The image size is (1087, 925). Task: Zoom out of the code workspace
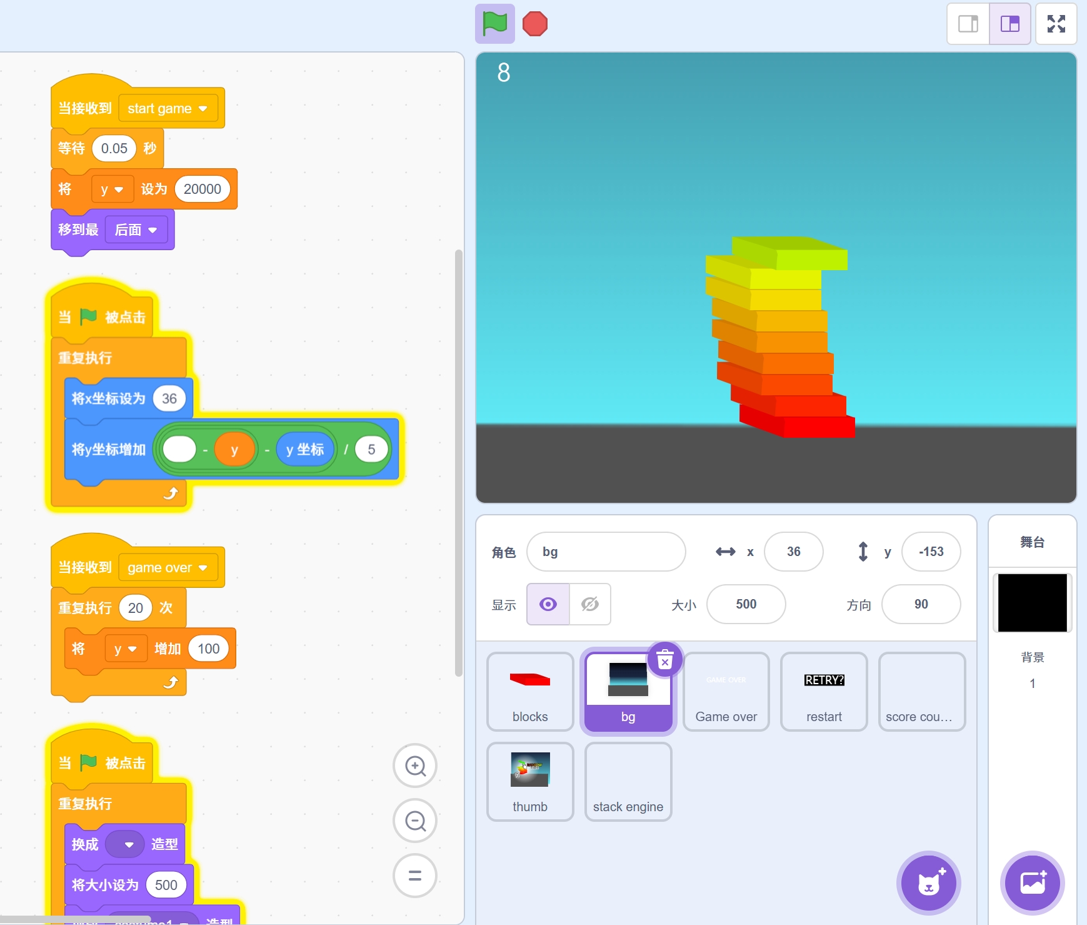coord(415,821)
